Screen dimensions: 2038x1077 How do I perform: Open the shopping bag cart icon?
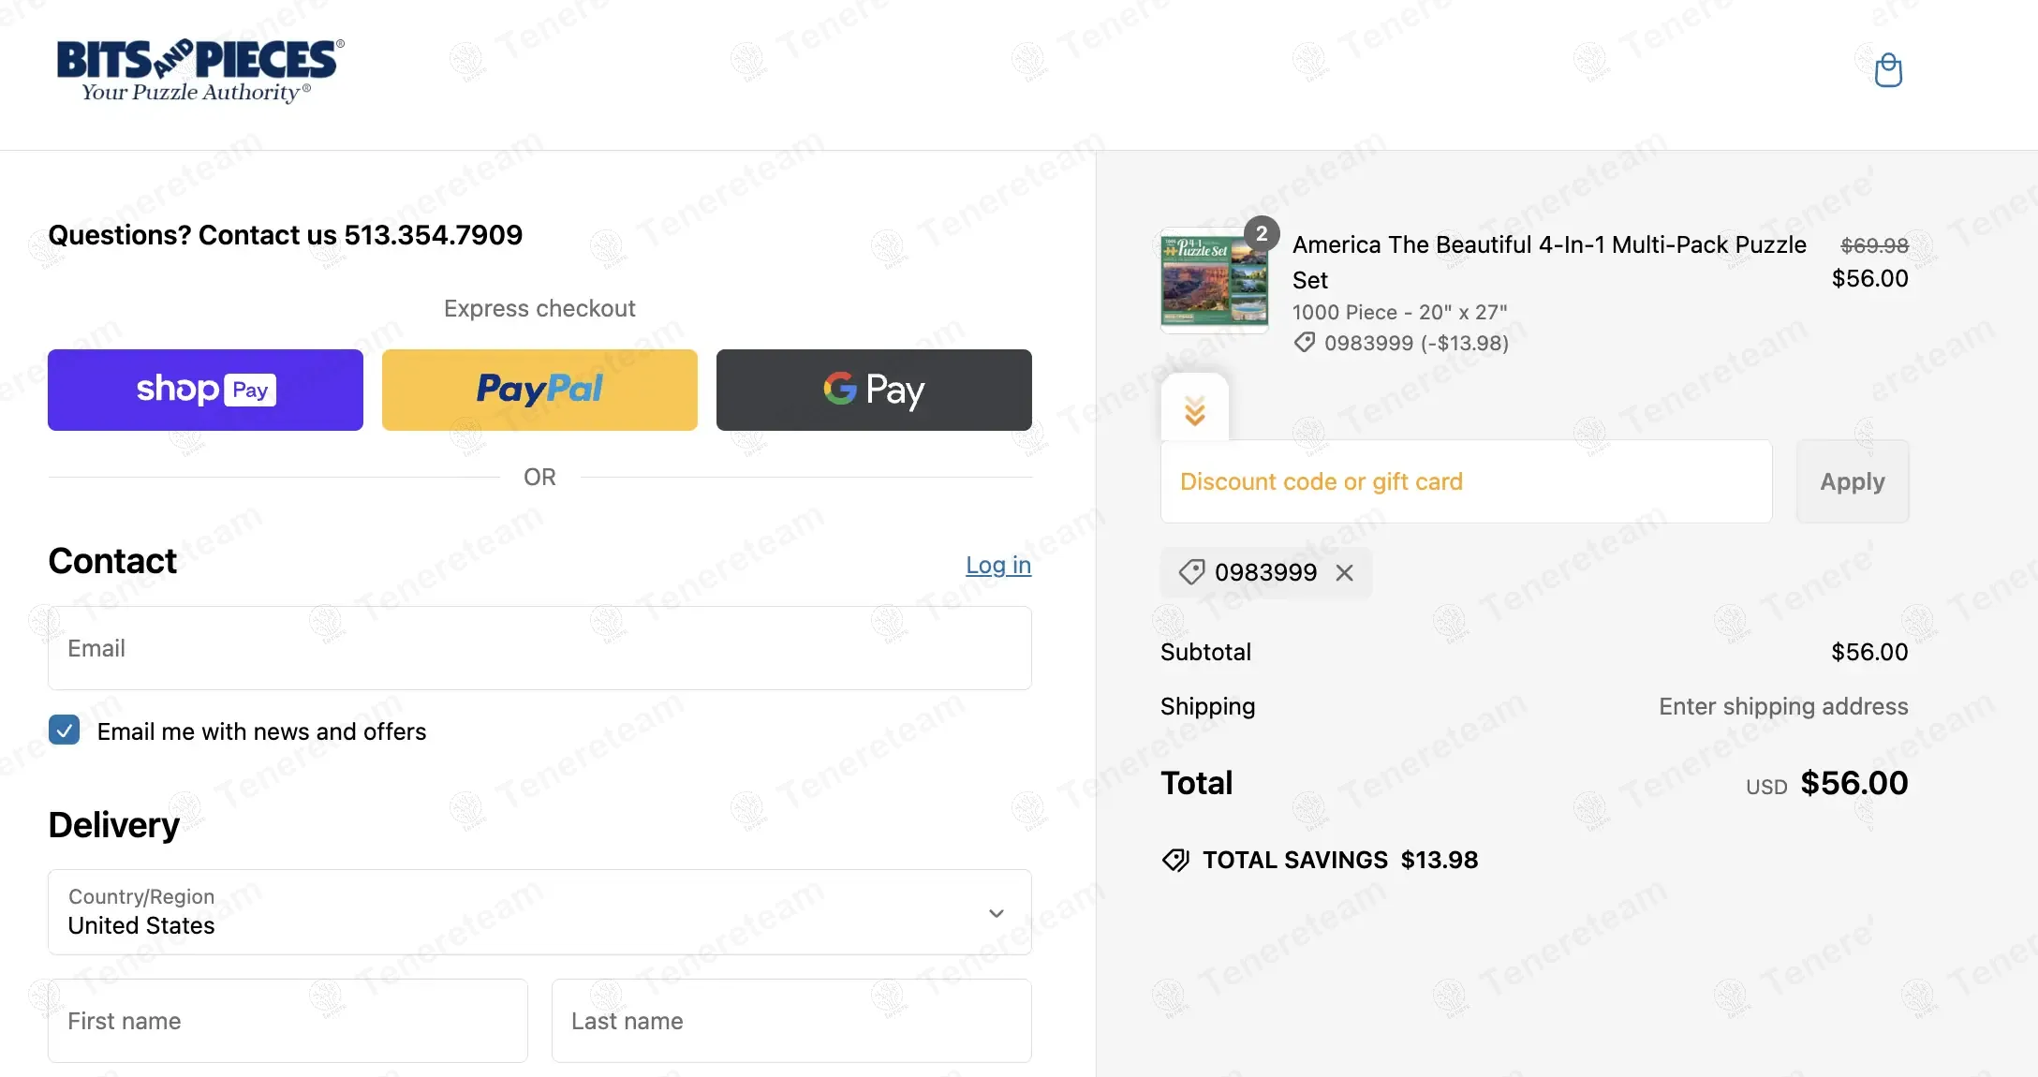pyautogui.click(x=1888, y=70)
